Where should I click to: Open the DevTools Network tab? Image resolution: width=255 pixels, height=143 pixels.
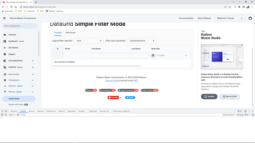click(x=41, y=111)
